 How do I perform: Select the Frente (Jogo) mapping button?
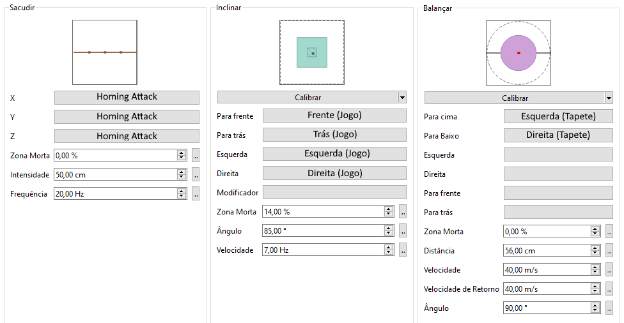[x=334, y=116]
